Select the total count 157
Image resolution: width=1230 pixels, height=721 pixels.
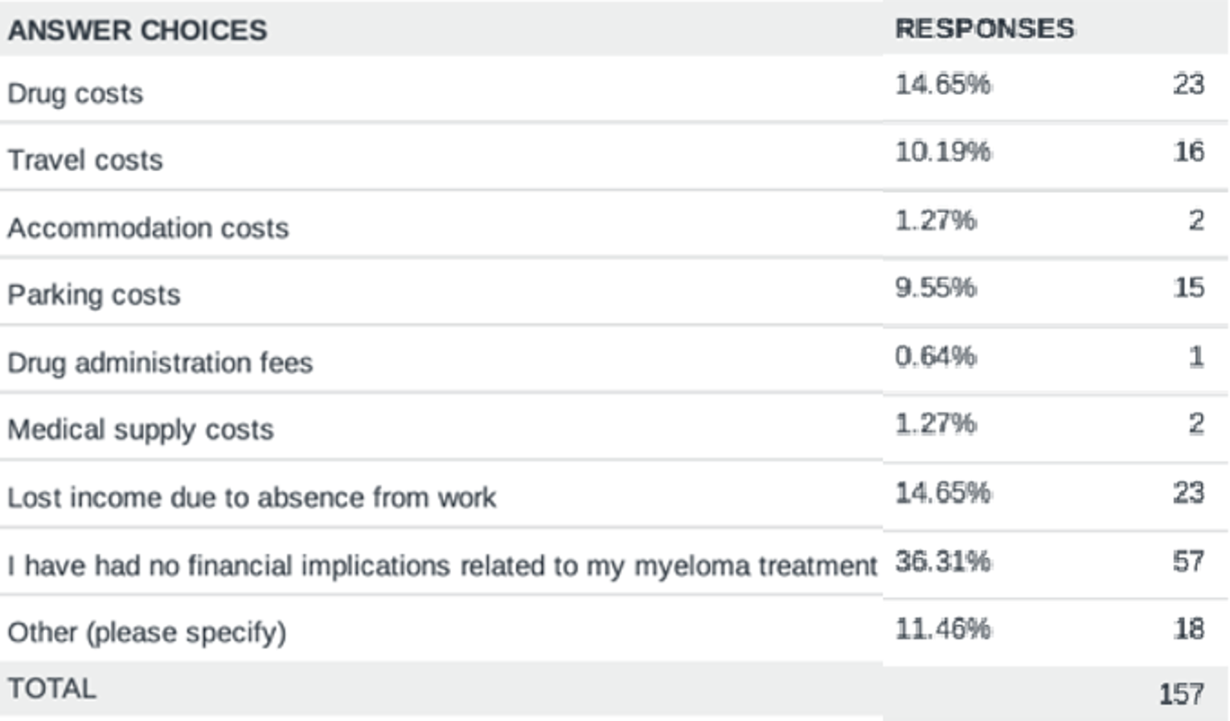(1181, 694)
